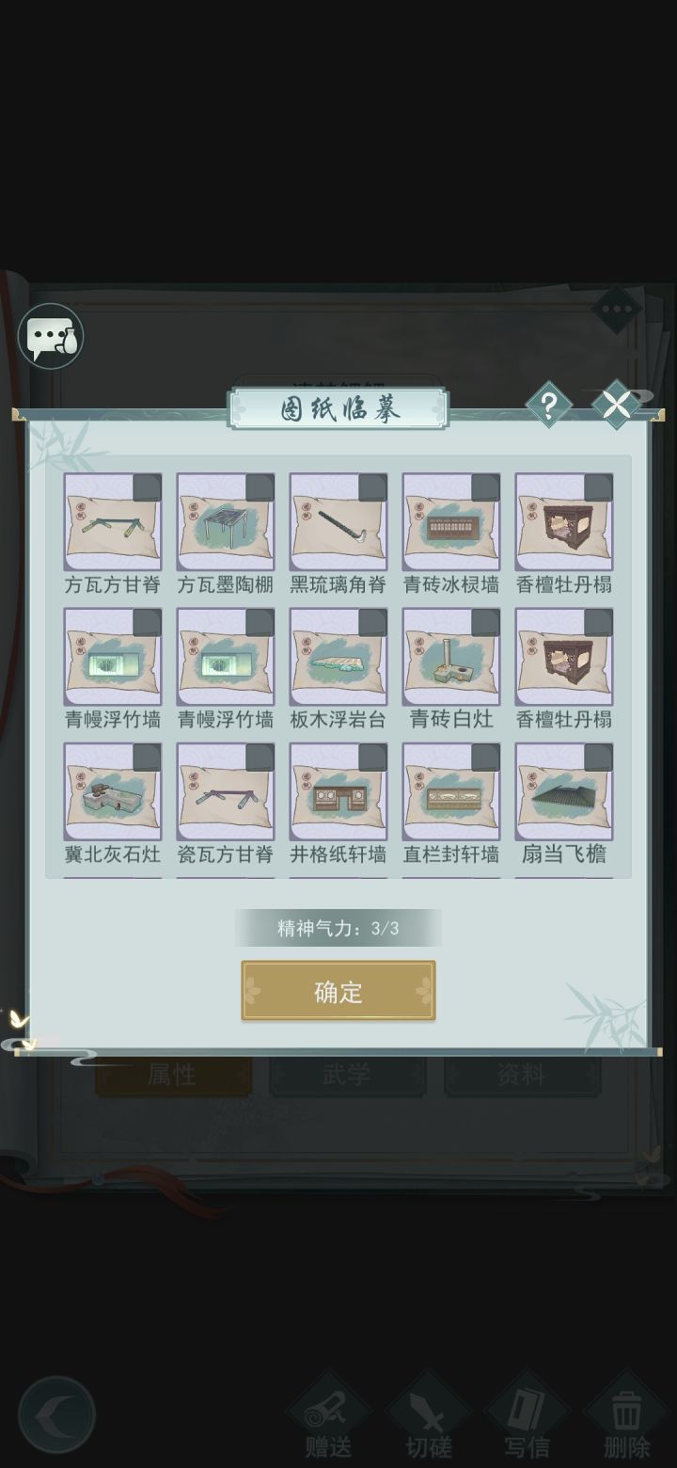Screen dimensions: 677x1468
Task: Tick the checkbox on 井格纸轩墙
Action: pos(372,758)
